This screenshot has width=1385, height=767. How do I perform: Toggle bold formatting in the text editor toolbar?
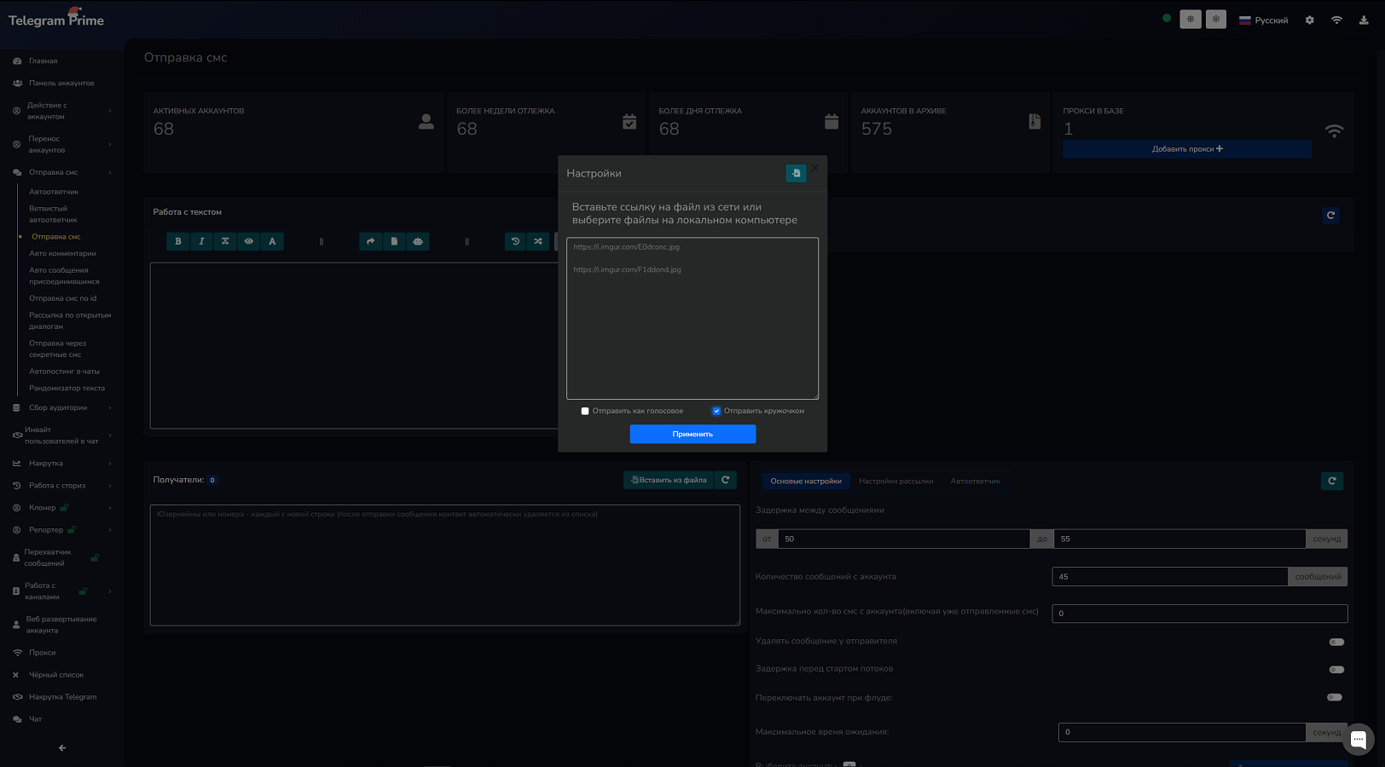(x=178, y=241)
